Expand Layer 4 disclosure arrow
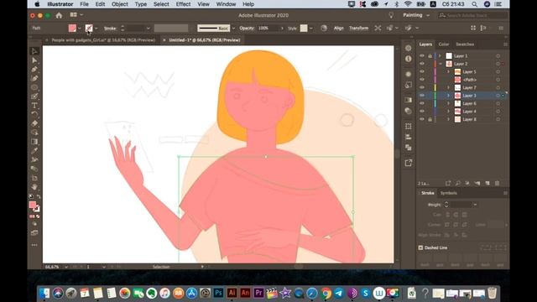The image size is (537, 302). pyautogui.click(x=448, y=112)
